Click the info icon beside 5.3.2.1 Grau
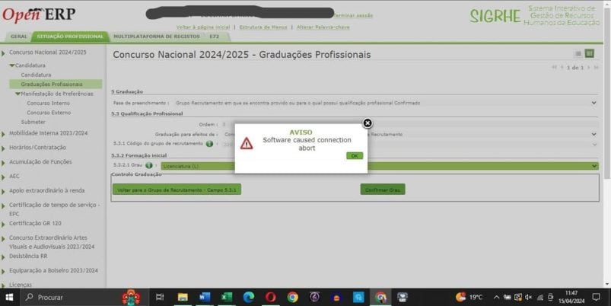 (149, 165)
